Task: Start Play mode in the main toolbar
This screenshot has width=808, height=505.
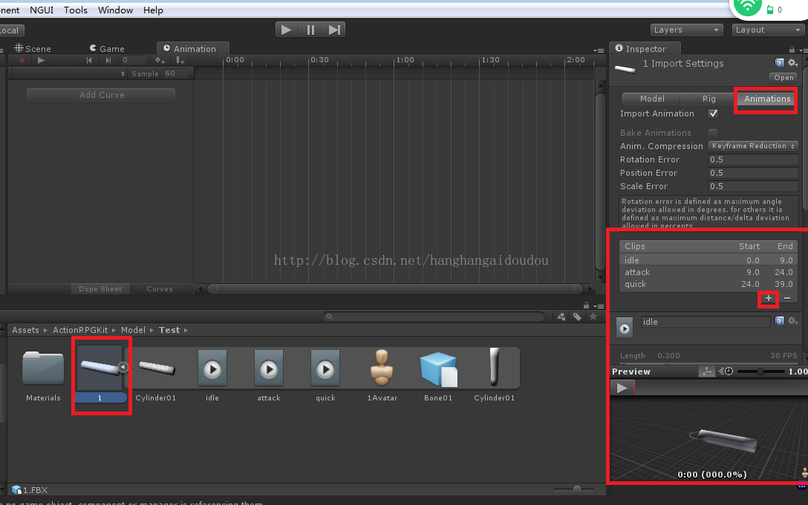Action: pos(286,30)
